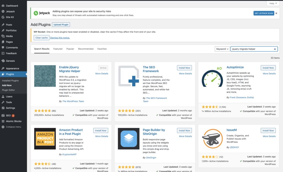Open the Add New submenu item
This screenshot has height=172, width=283.
point(7,85)
